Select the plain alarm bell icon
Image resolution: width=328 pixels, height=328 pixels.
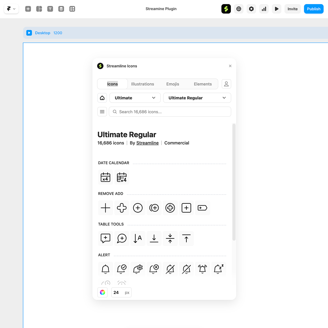point(105,269)
